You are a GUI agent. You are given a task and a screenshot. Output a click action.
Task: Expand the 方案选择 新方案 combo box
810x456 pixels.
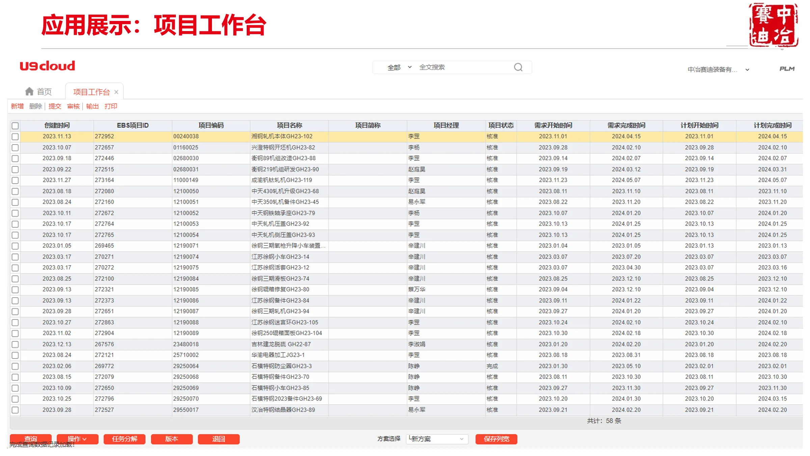[x=437, y=439]
